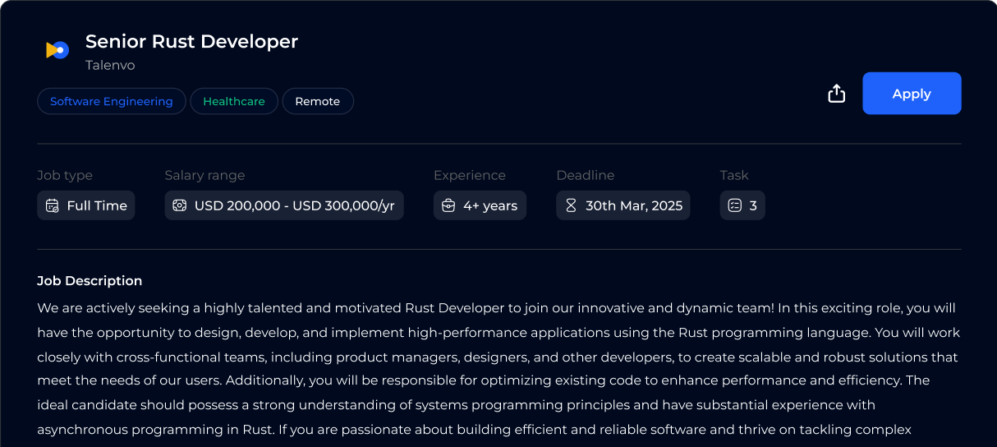997x447 pixels.
Task: Click the Talenvo company name
Action: point(110,65)
